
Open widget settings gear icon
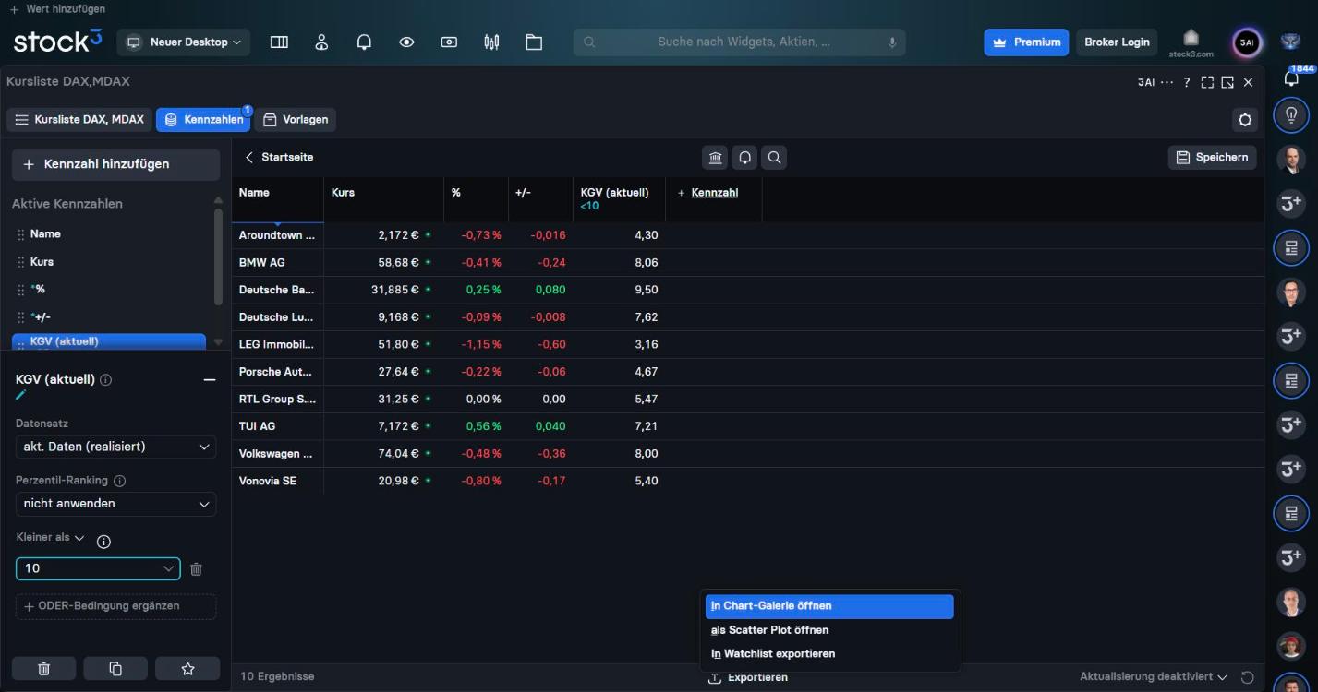(x=1245, y=120)
